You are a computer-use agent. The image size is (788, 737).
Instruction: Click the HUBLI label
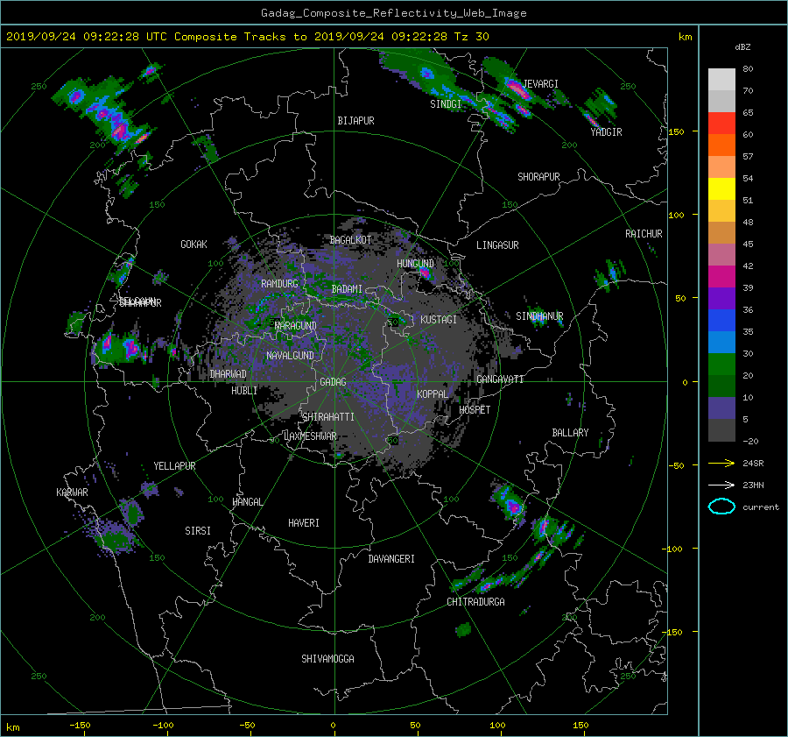click(244, 391)
